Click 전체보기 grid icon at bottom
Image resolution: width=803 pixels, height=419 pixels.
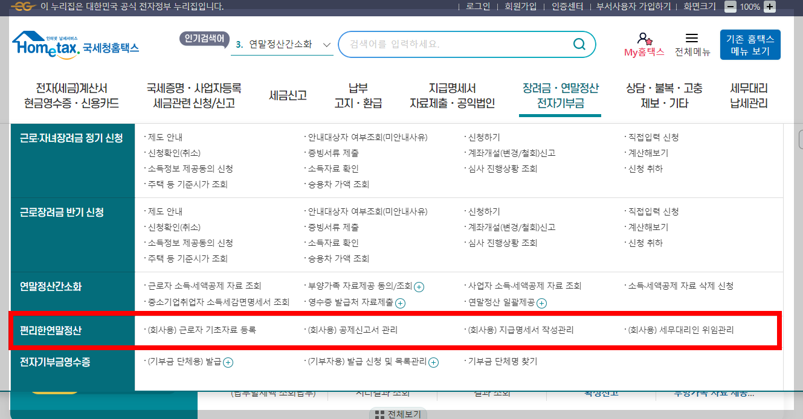pos(379,414)
